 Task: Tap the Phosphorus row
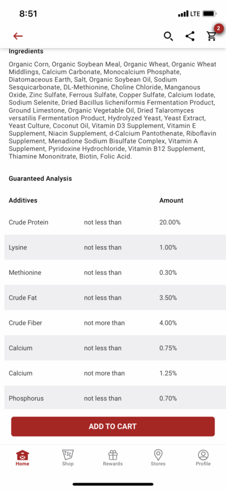click(x=113, y=398)
